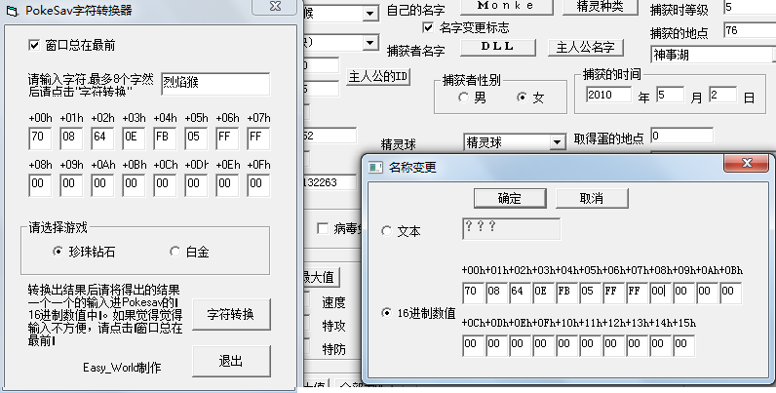
Task: Toggle the 病毒 checkbox
Action: [x=323, y=228]
